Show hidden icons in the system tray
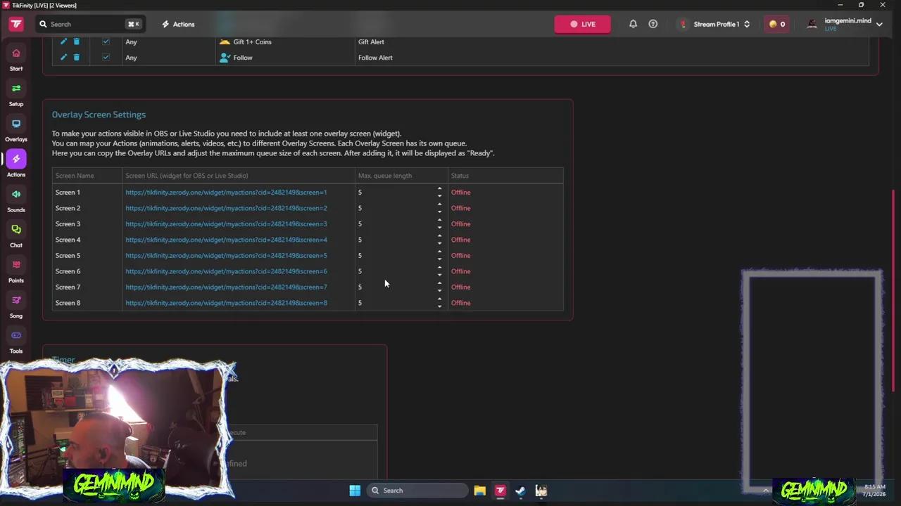This screenshot has width=901, height=506. (x=766, y=491)
